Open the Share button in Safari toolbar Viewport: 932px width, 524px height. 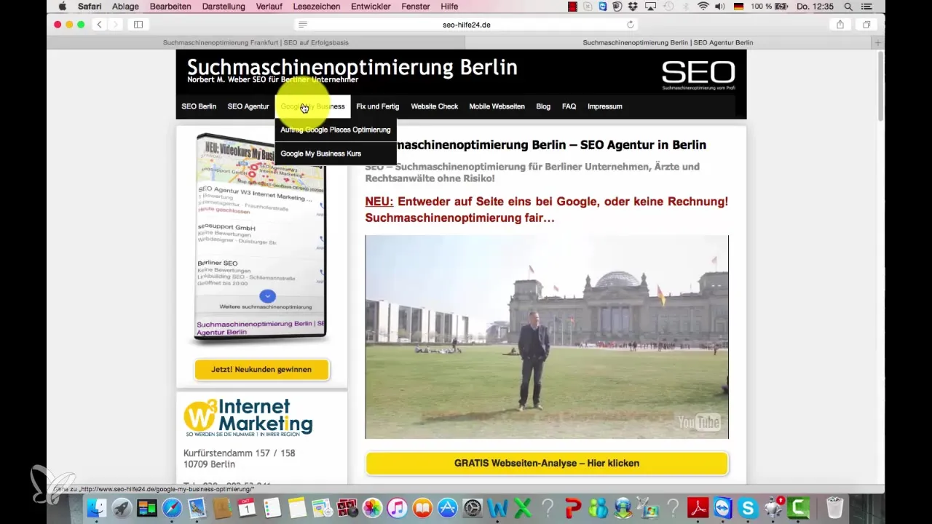840,24
